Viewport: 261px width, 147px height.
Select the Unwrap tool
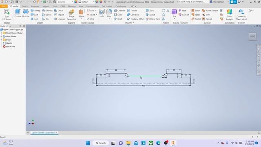coord(60,19)
